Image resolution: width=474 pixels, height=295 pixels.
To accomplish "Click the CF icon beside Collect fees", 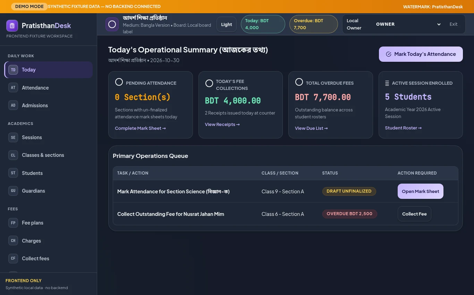I will (13, 259).
